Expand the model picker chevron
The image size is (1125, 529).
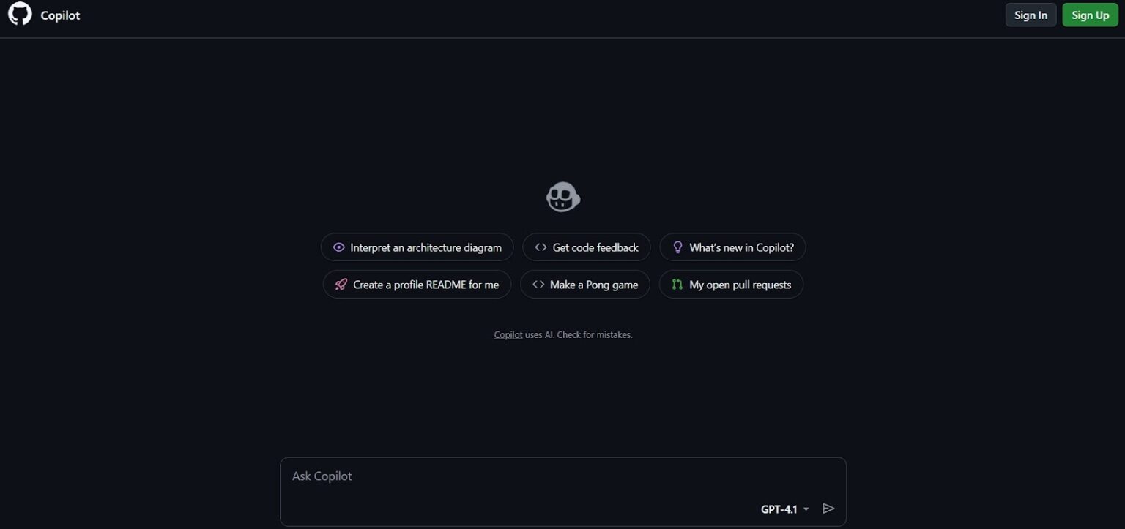click(806, 509)
